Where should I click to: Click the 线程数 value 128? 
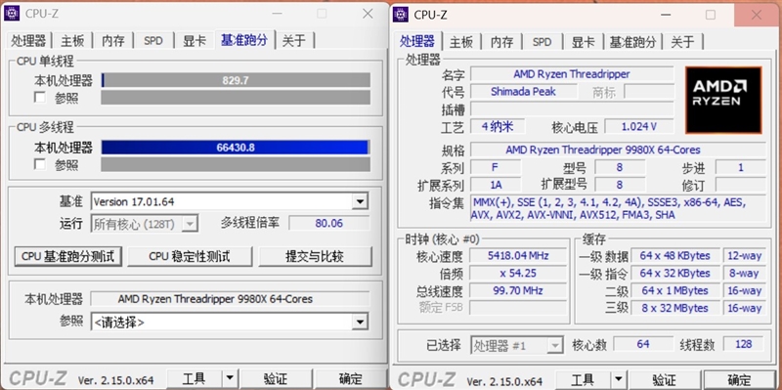click(744, 344)
